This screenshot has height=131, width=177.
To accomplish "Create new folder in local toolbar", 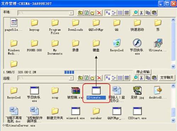I will click(93, 13).
